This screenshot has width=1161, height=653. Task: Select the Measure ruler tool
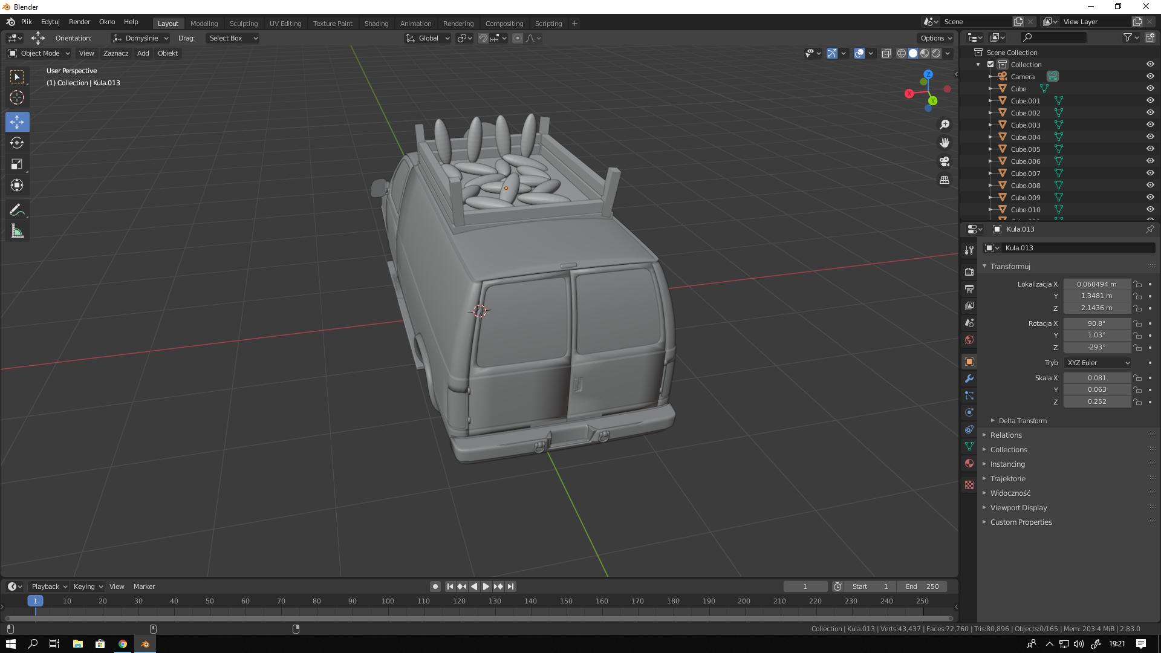(x=17, y=231)
